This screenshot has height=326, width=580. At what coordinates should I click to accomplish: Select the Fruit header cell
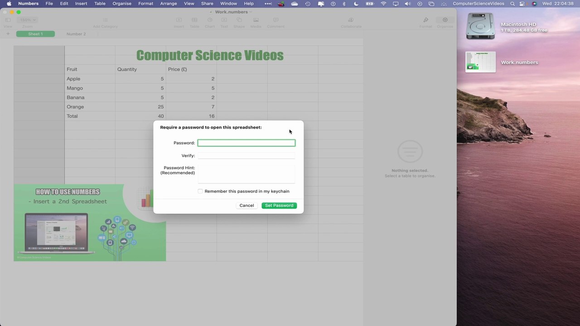(90, 69)
